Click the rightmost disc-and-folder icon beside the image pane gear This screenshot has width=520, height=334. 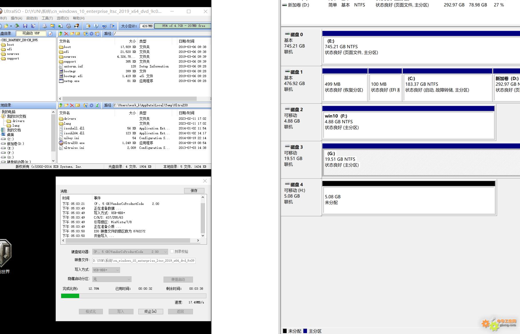point(97,34)
